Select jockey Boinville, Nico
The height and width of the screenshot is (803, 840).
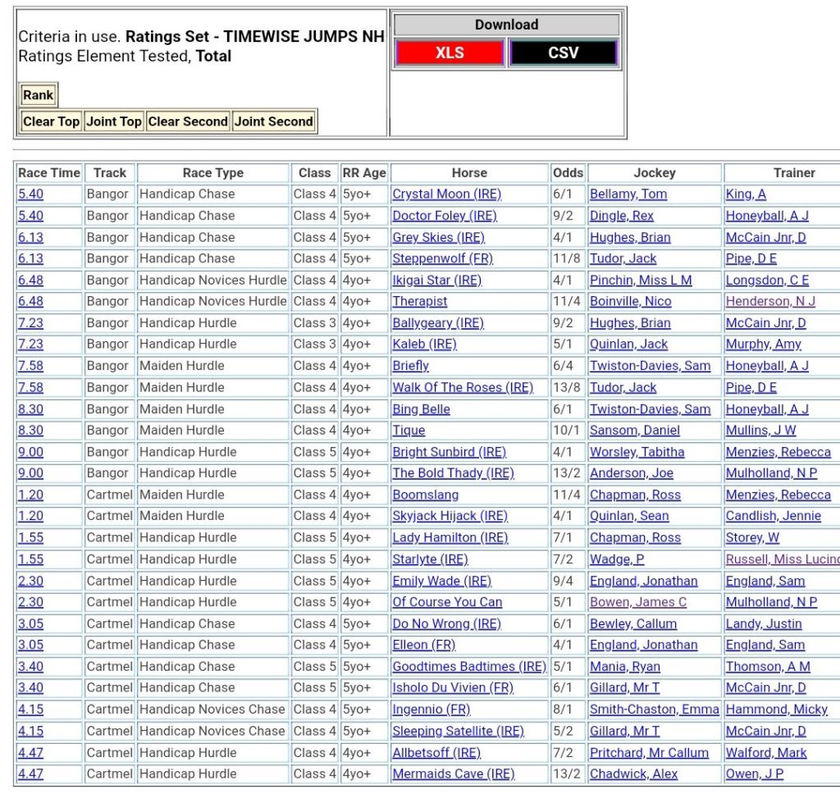tap(630, 302)
